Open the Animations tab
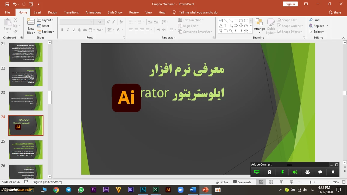The height and width of the screenshot is (195, 347). [x=93, y=12]
